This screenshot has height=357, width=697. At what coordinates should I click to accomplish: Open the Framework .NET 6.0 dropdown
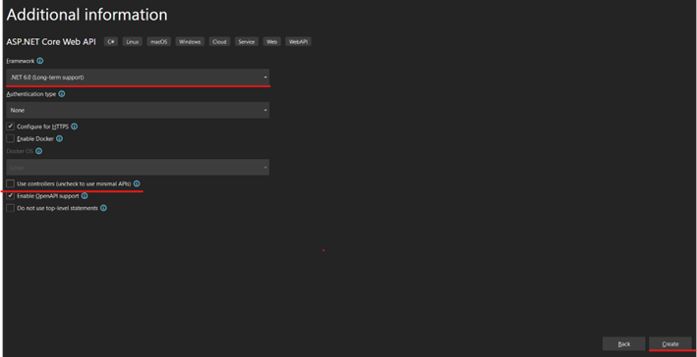pos(138,77)
